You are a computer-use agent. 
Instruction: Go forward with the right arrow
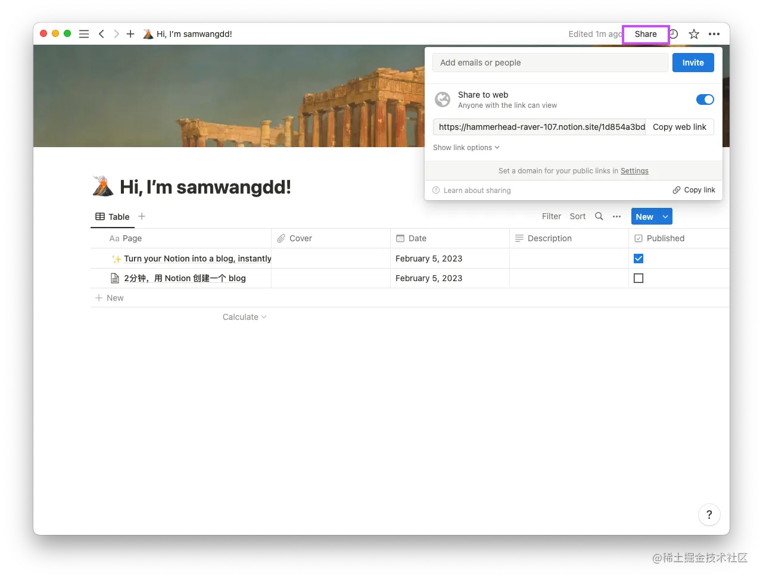point(116,34)
